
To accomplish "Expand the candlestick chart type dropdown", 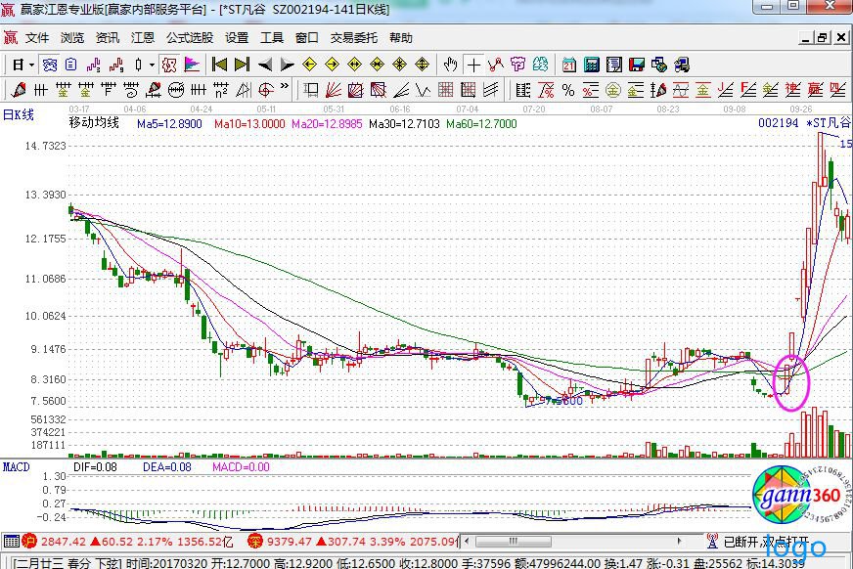I will pos(152,65).
